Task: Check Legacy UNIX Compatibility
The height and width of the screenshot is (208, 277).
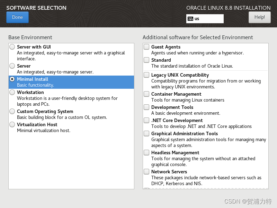Action: tap(146, 75)
